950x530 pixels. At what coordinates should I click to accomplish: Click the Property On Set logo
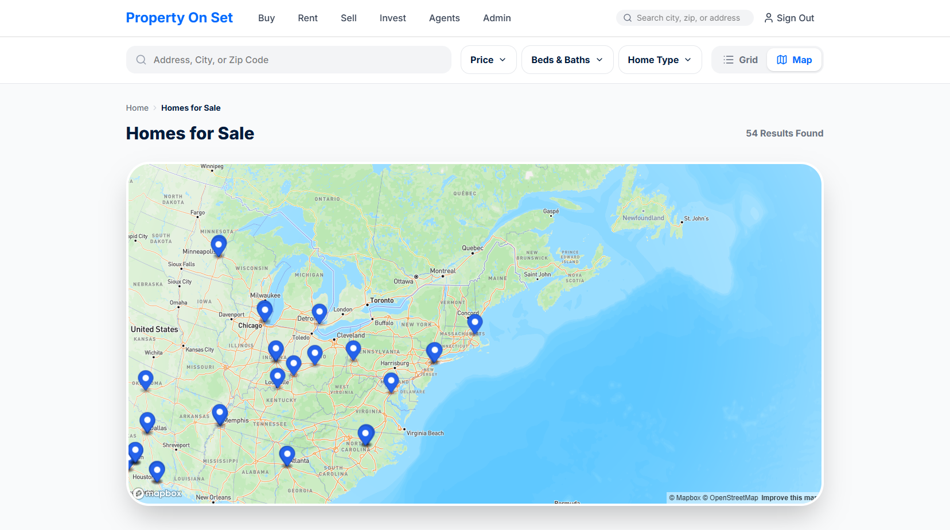[x=180, y=18]
